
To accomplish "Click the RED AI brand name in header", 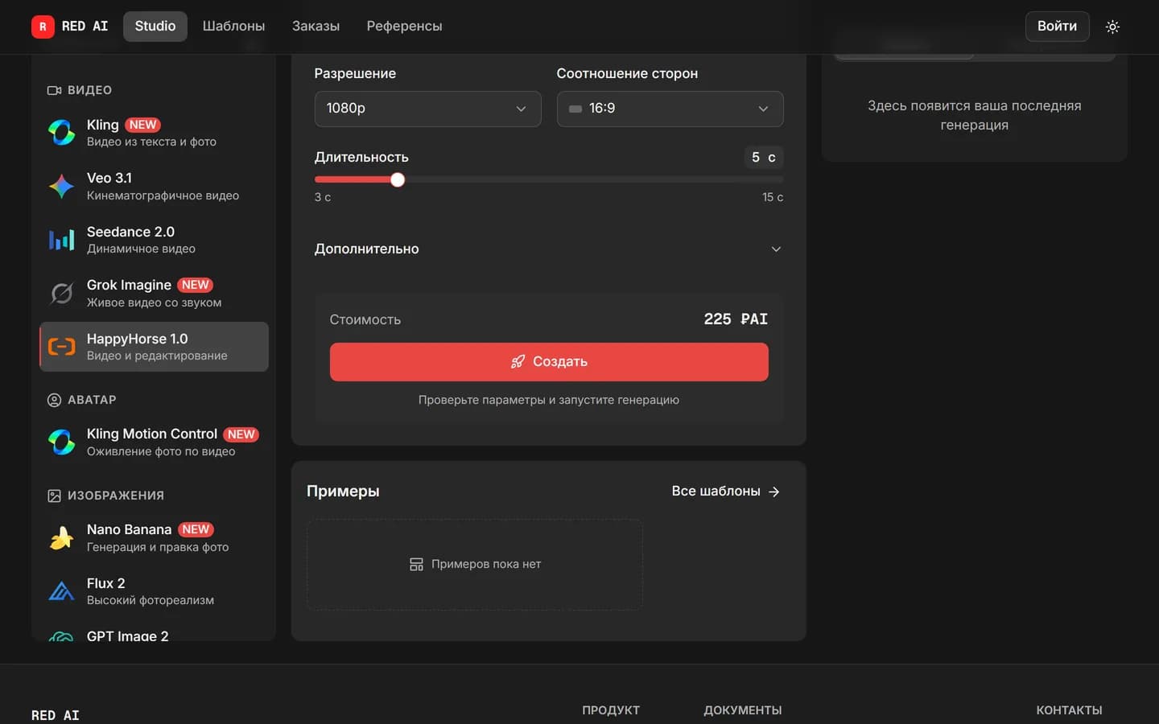I will point(85,27).
